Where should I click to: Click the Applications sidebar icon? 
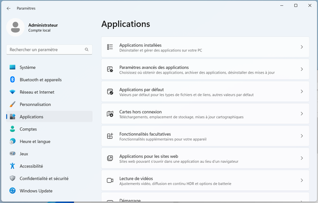pos(13,117)
